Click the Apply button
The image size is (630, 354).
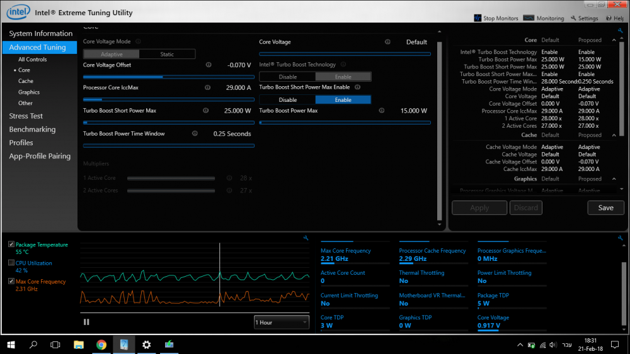[479, 207]
